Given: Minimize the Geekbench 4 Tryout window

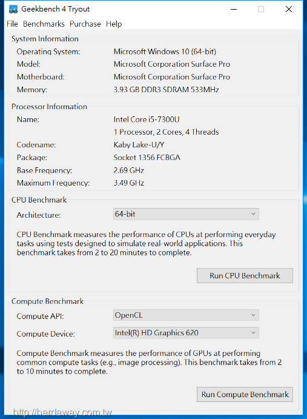Looking at the screenshot, I should pyautogui.click(x=234, y=9).
